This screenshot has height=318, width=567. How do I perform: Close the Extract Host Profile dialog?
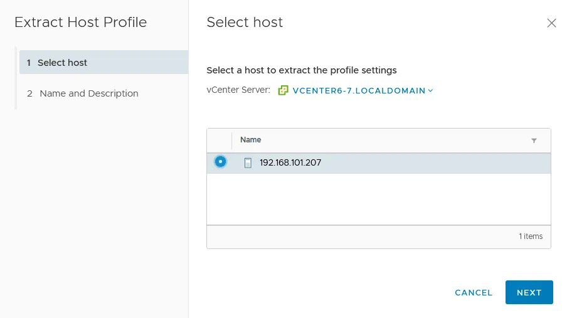point(551,23)
